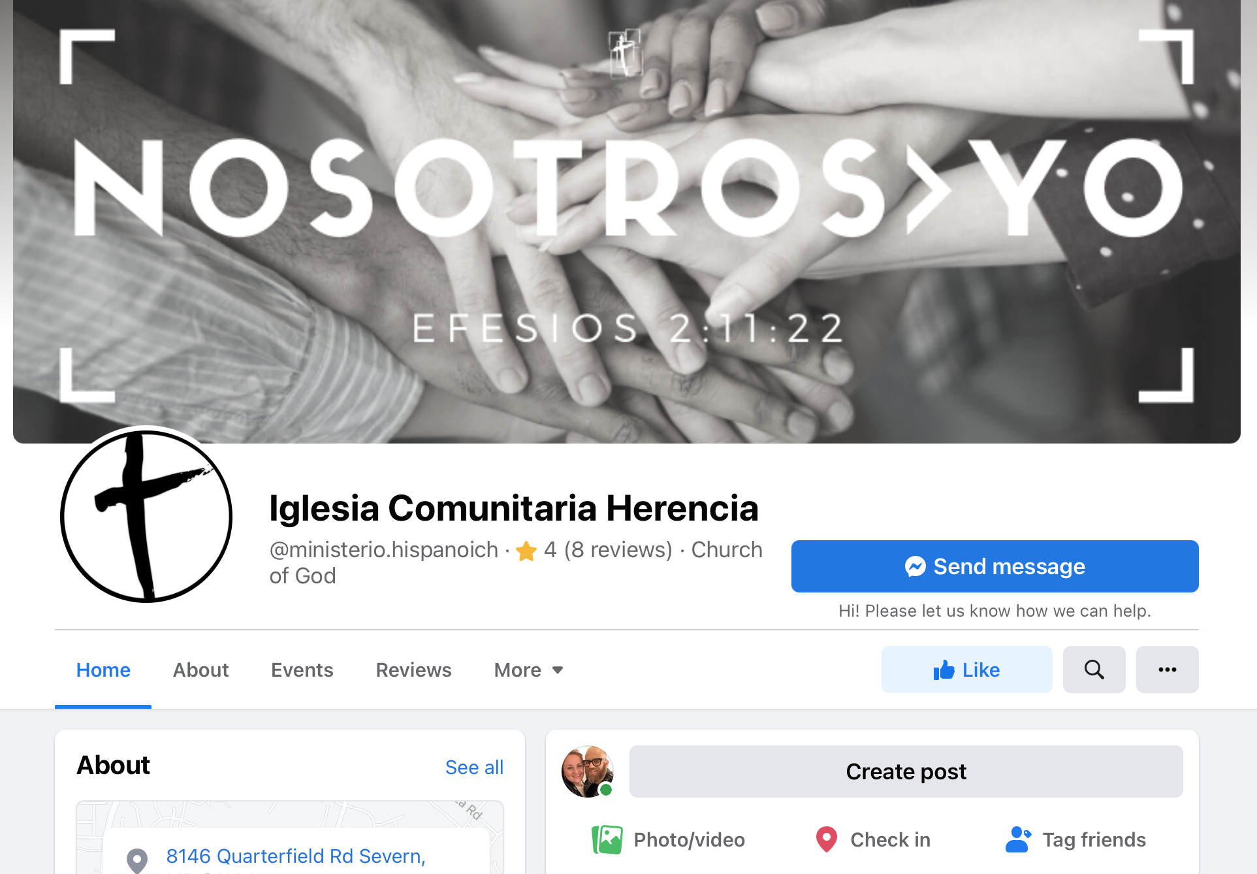Screen dimensions: 1257x874
Task: Switch to the About tab
Action: click(x=200, y=670)
